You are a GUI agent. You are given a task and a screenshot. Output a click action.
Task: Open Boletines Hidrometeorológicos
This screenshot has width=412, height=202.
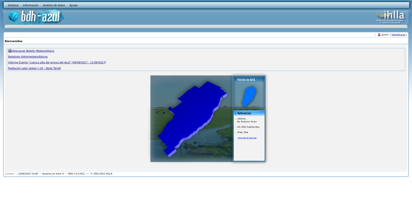click(28, 56)
